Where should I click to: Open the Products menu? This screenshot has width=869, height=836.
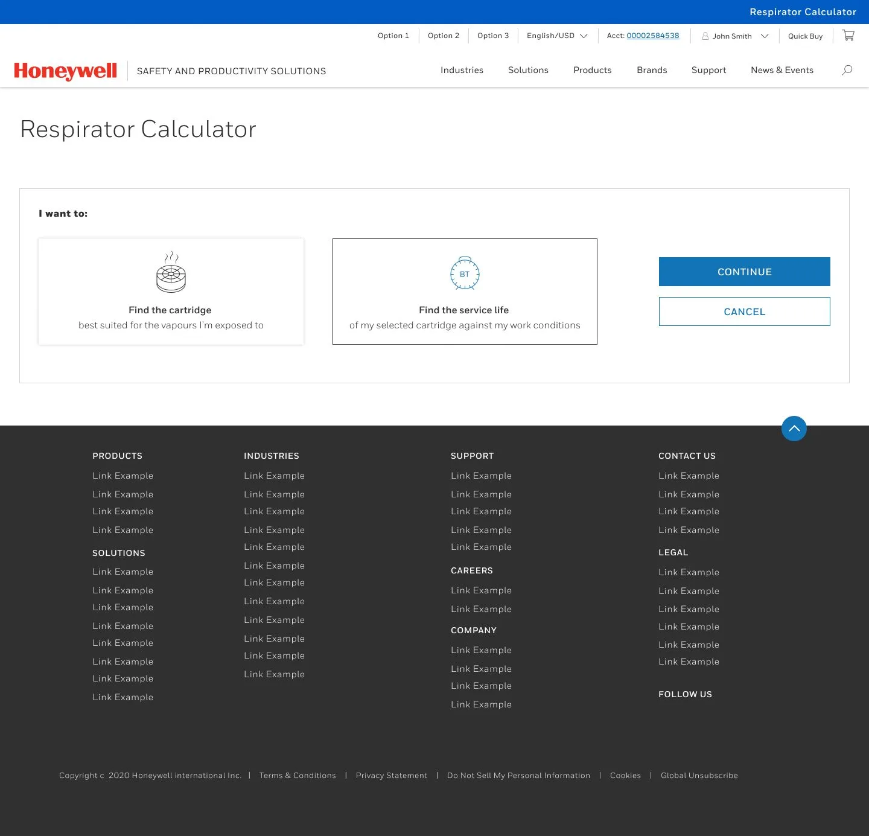tap(592, 70)
